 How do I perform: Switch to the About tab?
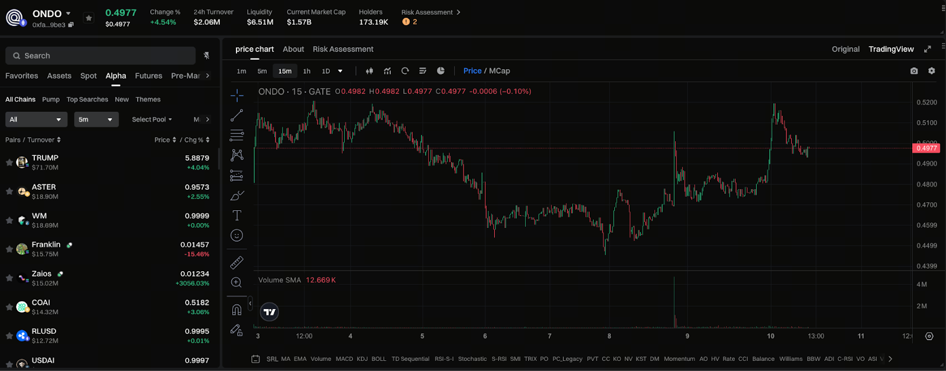coord(293,49)
